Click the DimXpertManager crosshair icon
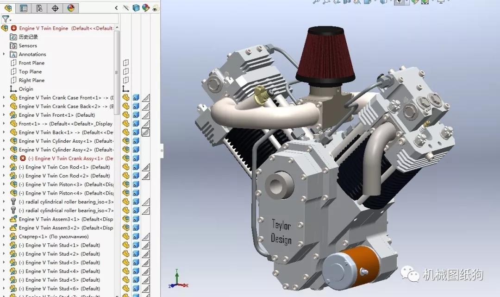The image size is (500, 297). [x=56, y=8]
